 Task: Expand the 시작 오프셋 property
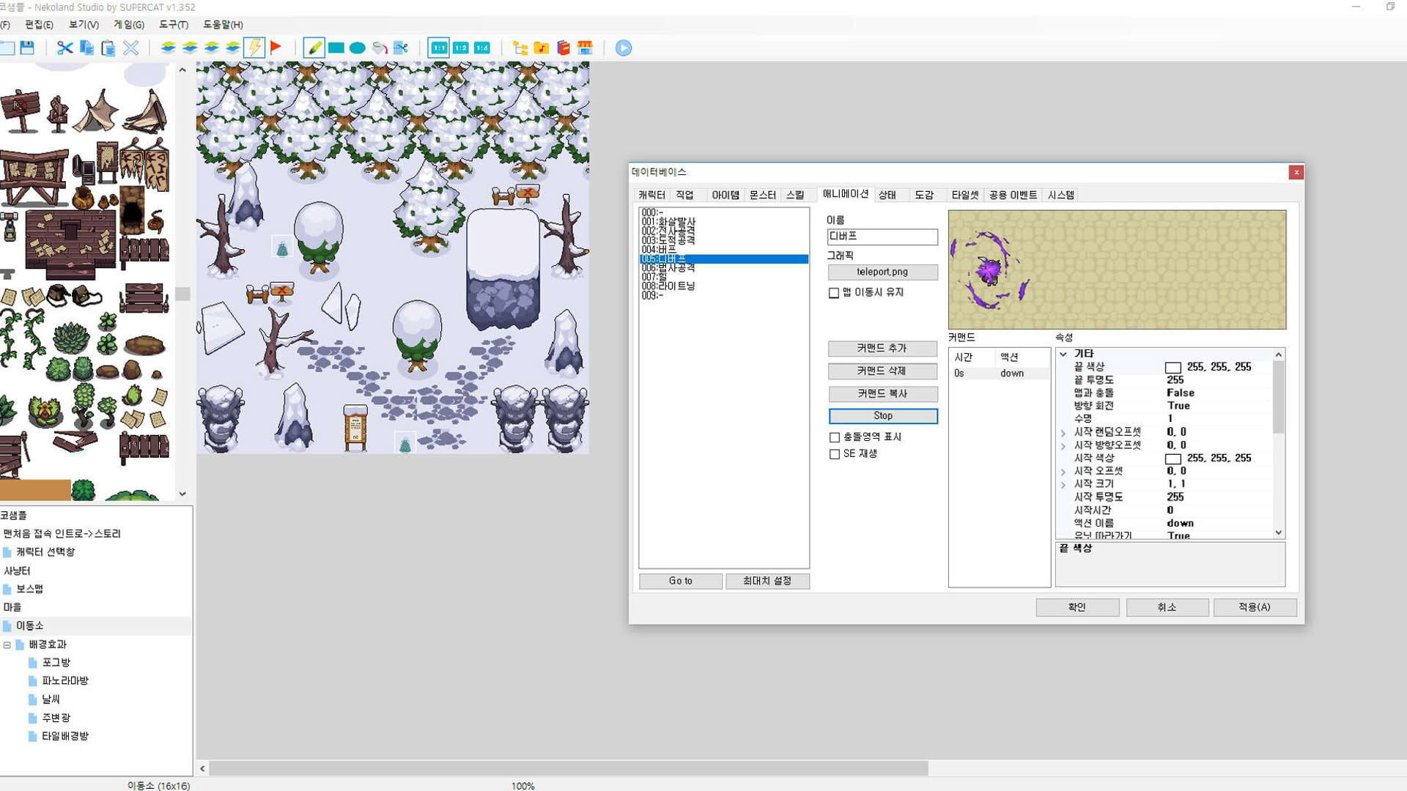coord(1063,472)
